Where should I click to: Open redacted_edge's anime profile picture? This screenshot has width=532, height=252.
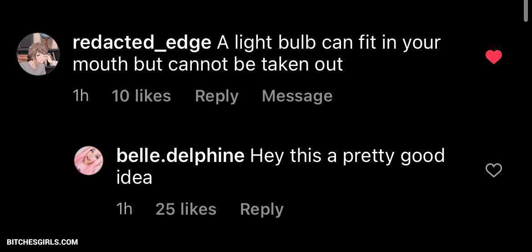pyautogui.click(x=38, y=54)
